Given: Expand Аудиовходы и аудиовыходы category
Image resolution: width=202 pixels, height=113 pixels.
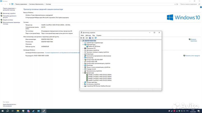Looking at the screenshot, I should pos(83,43).
